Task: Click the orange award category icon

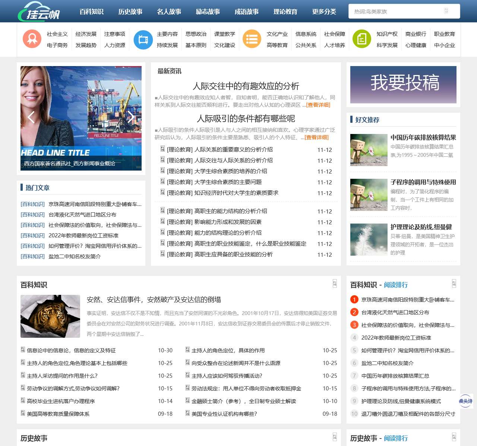Action: point(32,39)
